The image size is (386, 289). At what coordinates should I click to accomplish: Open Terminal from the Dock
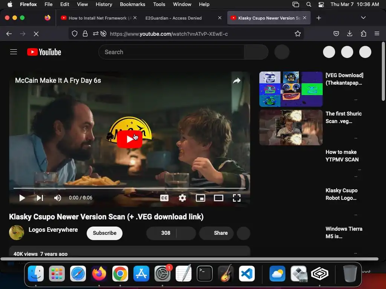[x=205, y=274]
